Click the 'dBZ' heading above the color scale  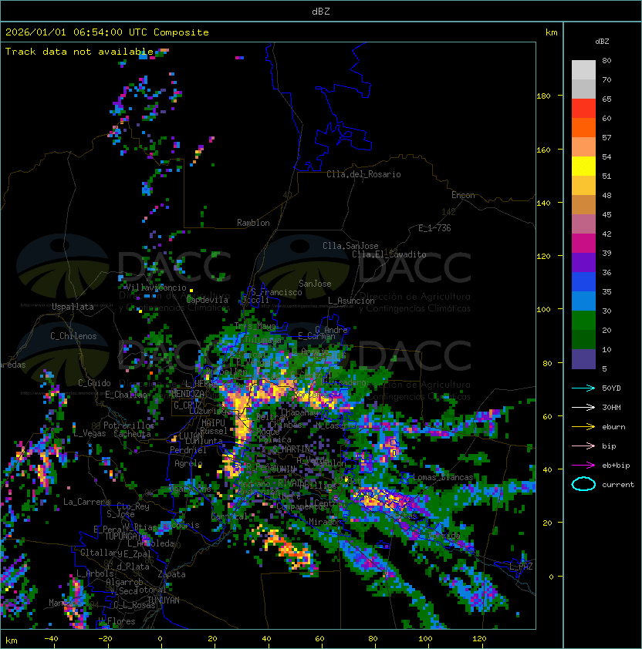pos(602,42)
